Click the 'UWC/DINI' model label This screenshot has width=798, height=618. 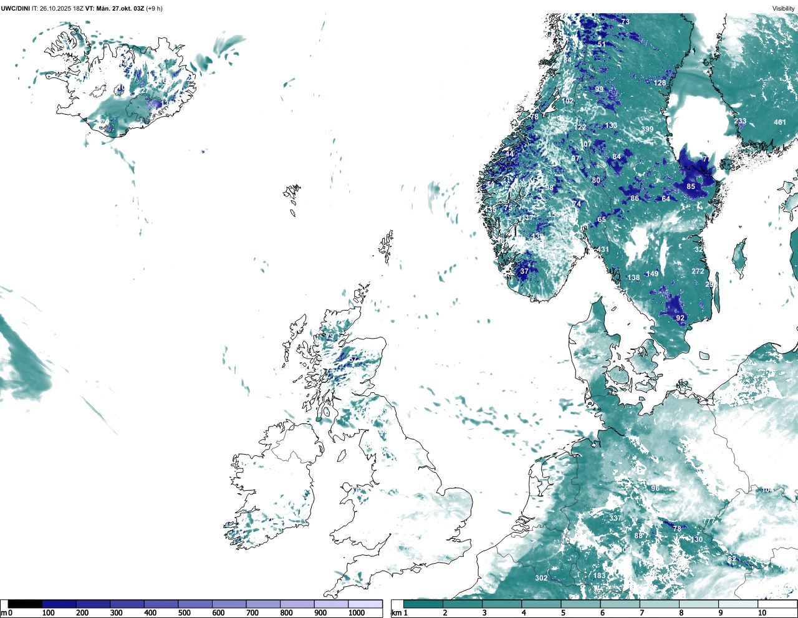[x=15, y=8]
